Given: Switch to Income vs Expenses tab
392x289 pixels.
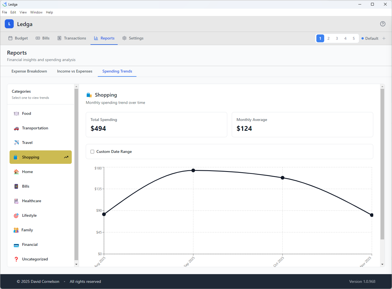Looking at the screenshot, I should [75, 71].
